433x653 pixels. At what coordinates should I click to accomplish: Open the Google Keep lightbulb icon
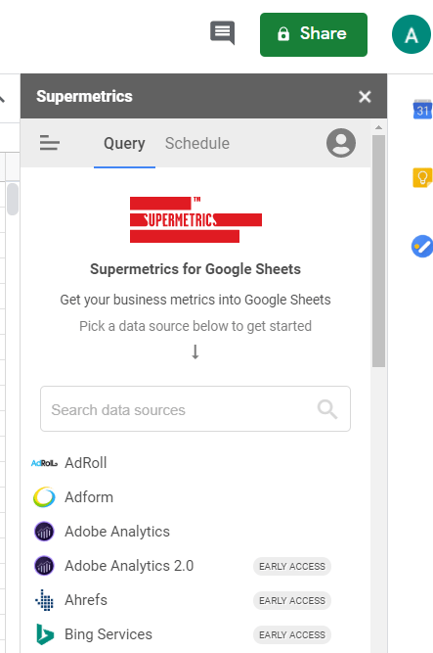[x=422, y=178]
